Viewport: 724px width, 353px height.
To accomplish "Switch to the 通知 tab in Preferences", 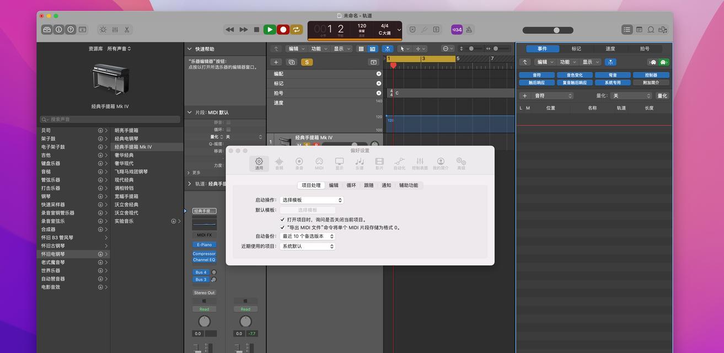I will 386,185.
